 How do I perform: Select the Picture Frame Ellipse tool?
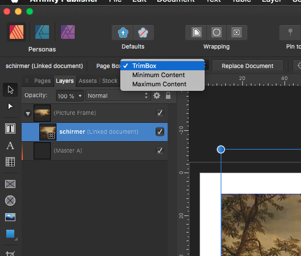(10, 201)
